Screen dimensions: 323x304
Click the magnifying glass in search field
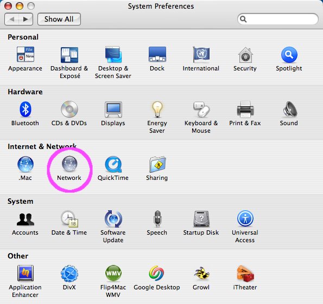pos(243,19)
